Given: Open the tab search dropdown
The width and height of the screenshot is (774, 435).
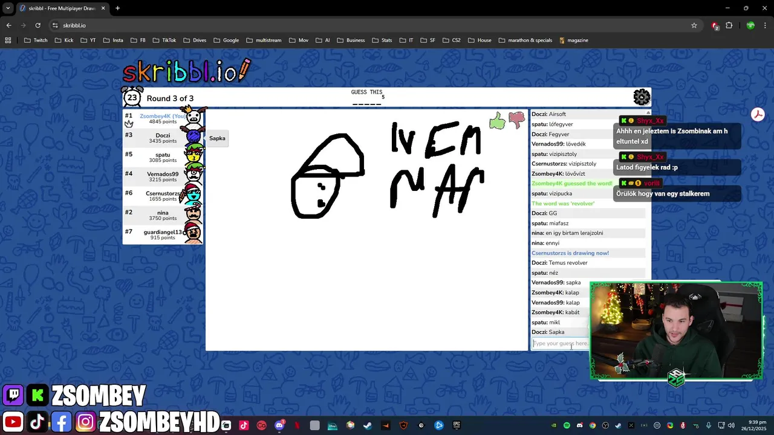Looking at the screenshot, I should (8, 8).
